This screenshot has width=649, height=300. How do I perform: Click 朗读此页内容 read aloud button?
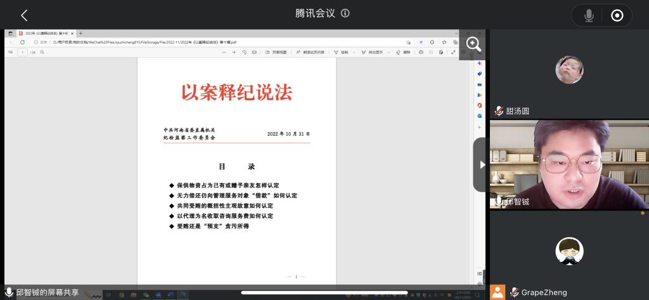(x=311, y=52)
